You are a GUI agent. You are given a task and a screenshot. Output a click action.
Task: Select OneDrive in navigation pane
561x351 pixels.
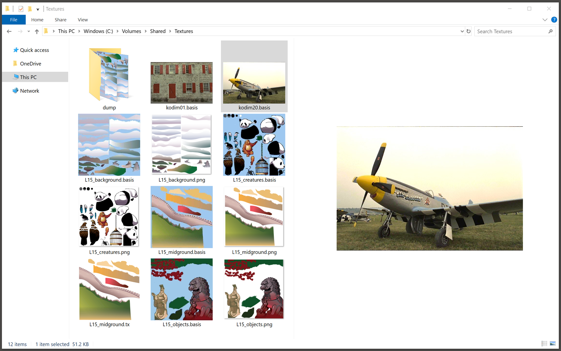(31, 64)
